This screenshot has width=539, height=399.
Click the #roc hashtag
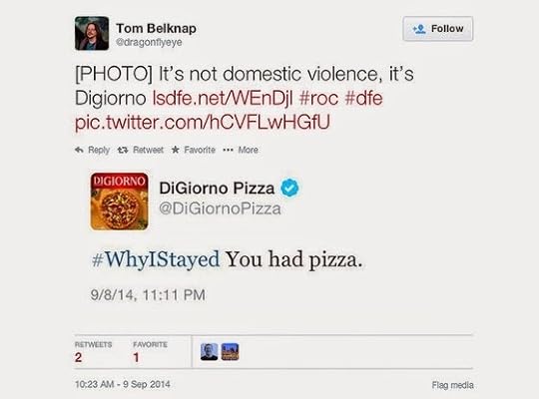point(318,99)
